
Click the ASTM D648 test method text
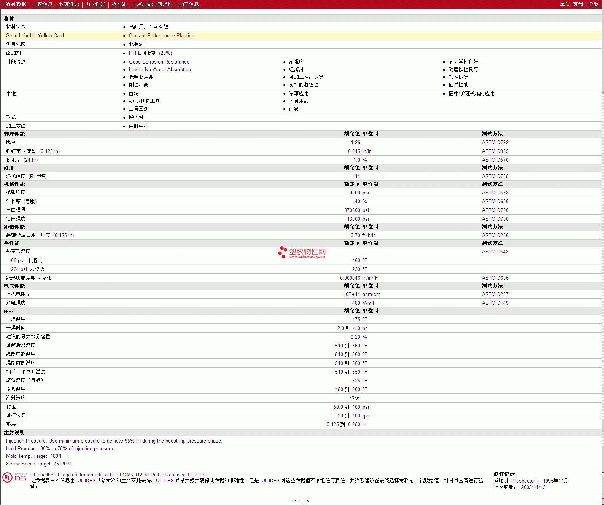pos(495,252)
